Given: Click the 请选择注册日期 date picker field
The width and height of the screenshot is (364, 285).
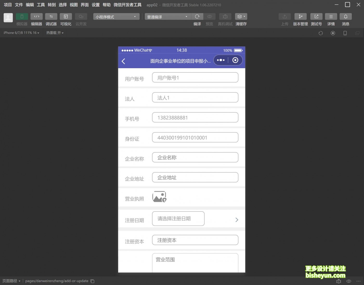Looking at the screenshot, I should pos(178,219).
